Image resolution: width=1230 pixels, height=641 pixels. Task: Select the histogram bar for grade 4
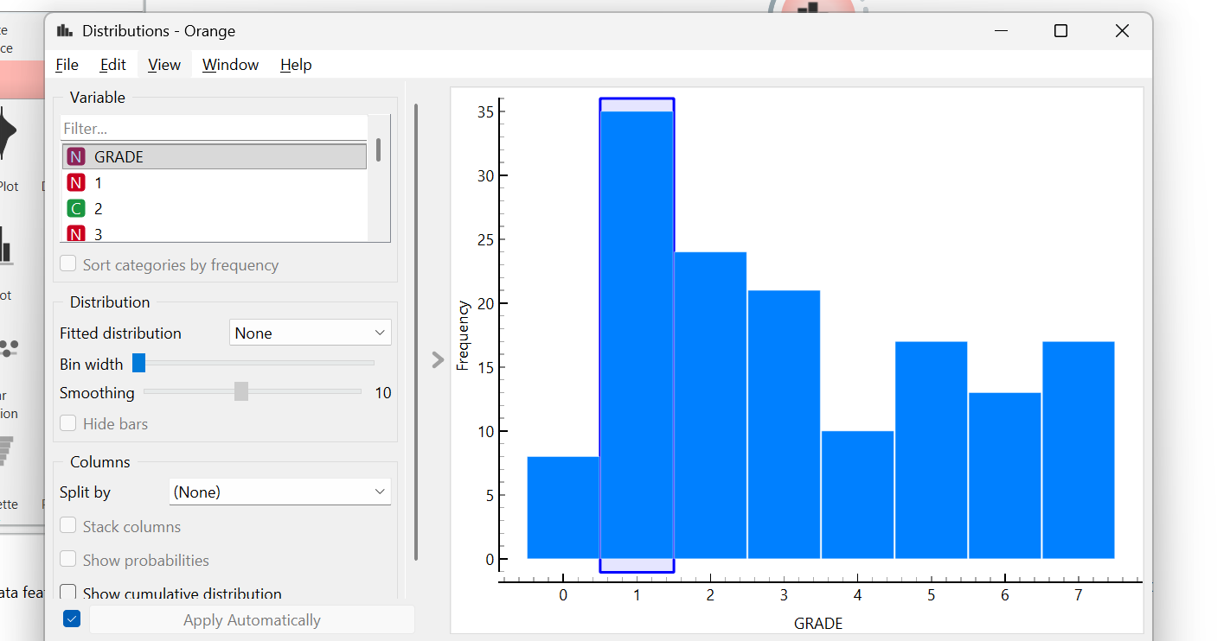(x=857, y=495)
